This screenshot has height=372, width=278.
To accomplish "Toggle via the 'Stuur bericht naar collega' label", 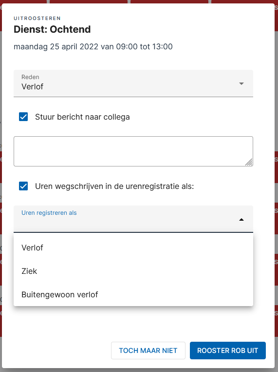I will (x=82, y=117).
